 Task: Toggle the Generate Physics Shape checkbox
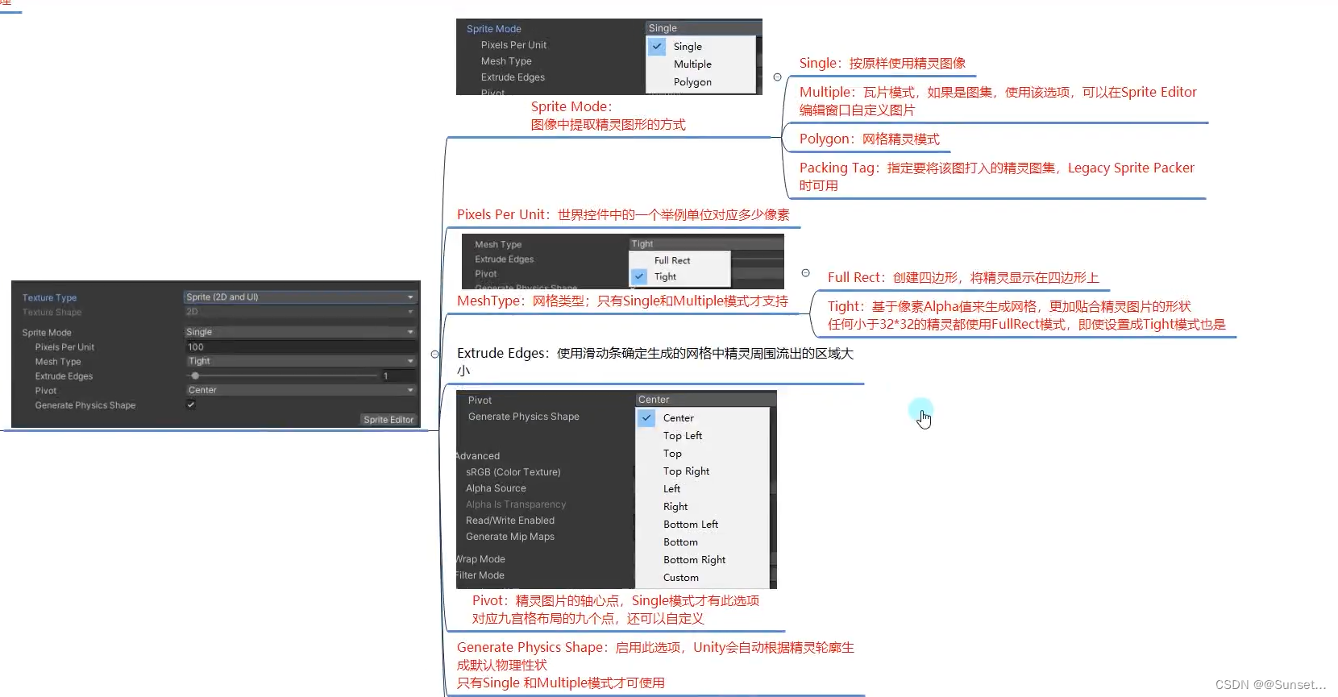pyautogui.click(x=191, y=405)
